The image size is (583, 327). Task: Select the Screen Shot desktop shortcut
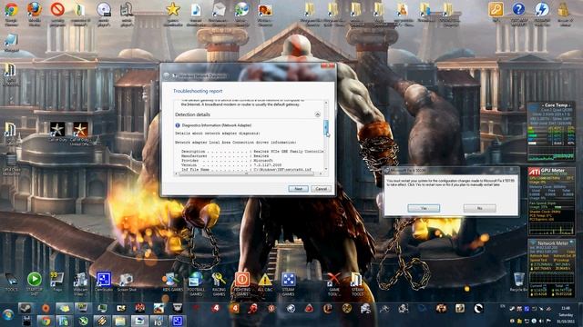coord(127,280)
